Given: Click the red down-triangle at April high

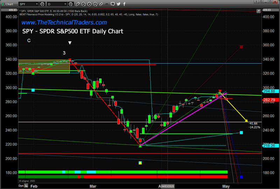Looking at the screenshot, I should [220, 91].
